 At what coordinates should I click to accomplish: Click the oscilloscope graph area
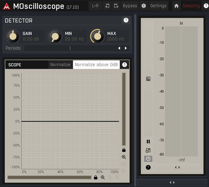pos(70,121)
